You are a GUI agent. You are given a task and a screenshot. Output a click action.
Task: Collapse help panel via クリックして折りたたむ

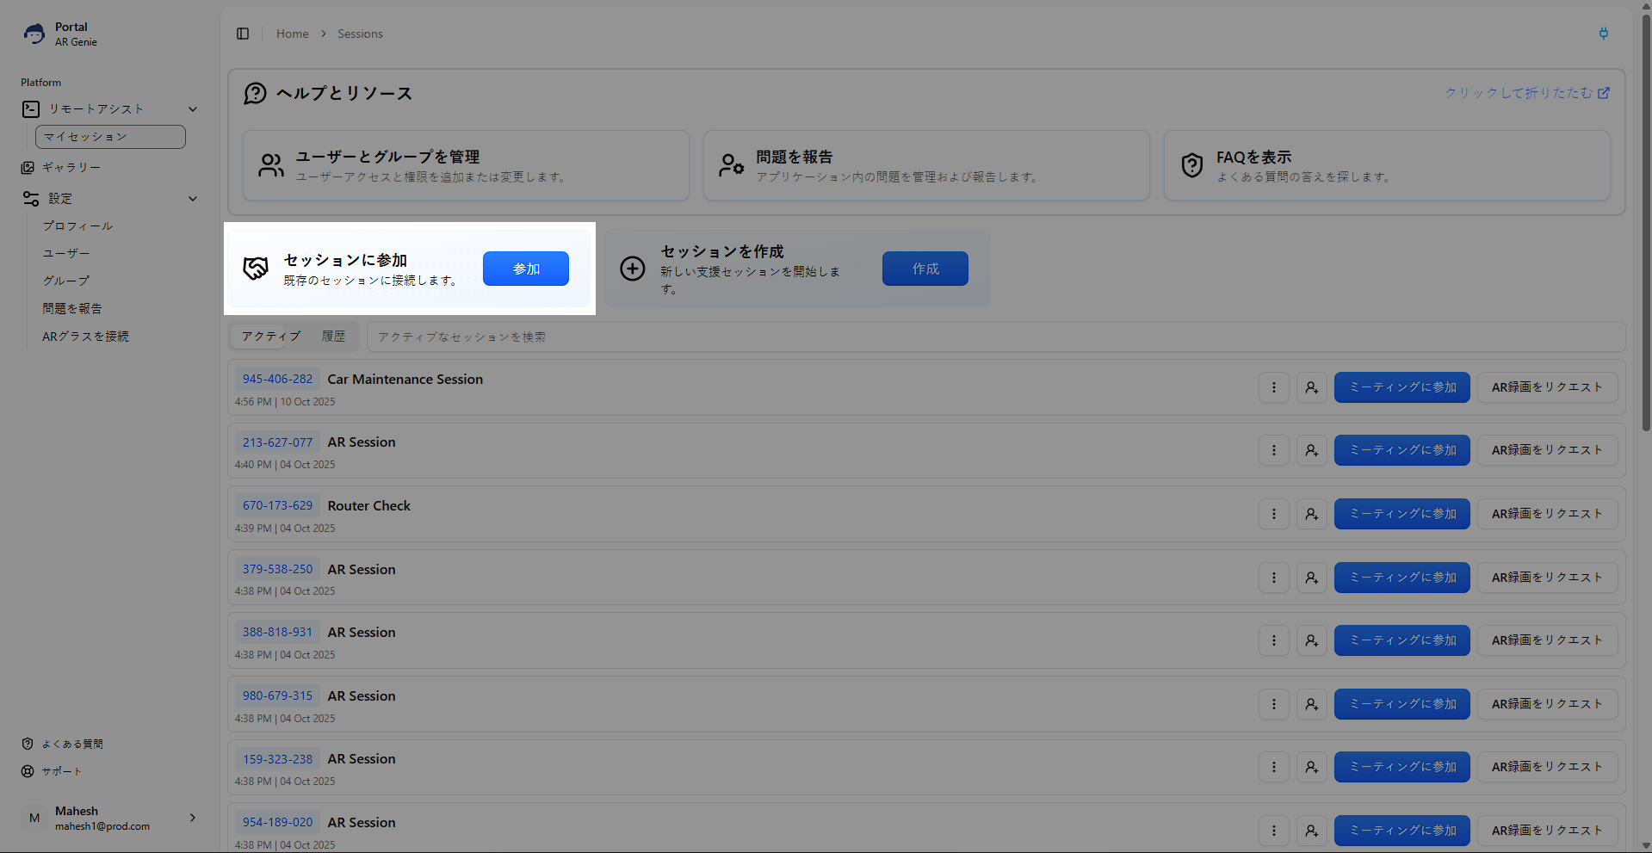pos(1526,93)
